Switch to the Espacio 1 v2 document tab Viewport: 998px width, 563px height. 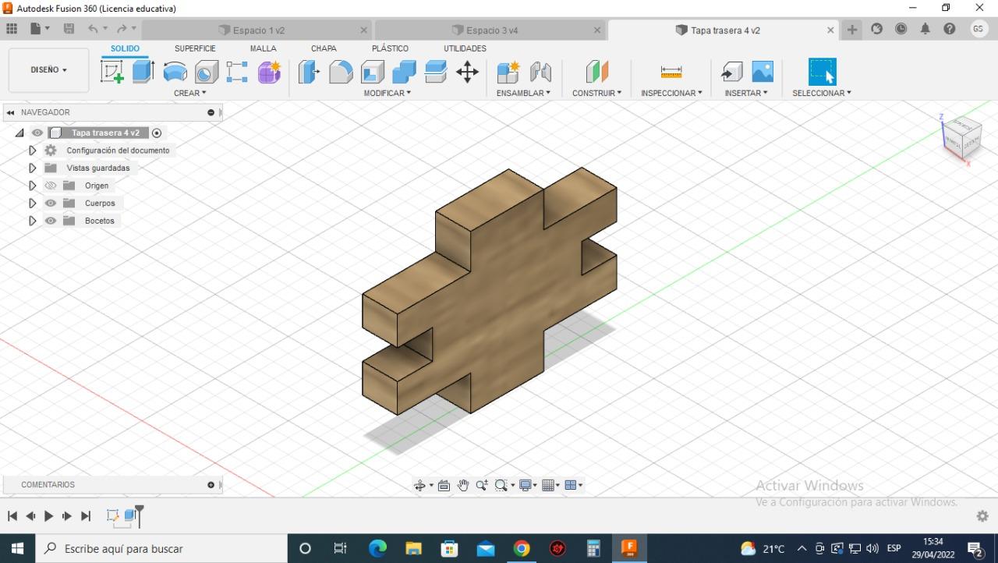coord(257,30)
